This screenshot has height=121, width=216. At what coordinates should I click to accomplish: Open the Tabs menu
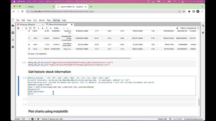pos(49,20)
